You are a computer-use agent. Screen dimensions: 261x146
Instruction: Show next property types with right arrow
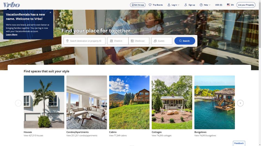tap(240, 103)
